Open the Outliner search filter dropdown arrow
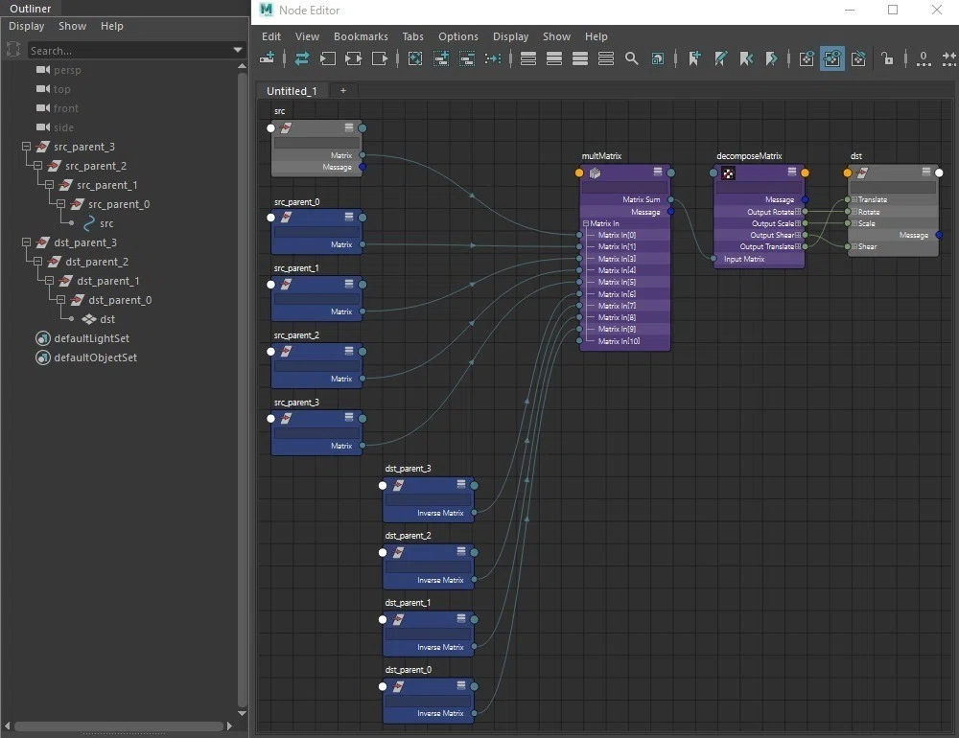The width and height of the screenshot is (959, 738). coord(238,50)
